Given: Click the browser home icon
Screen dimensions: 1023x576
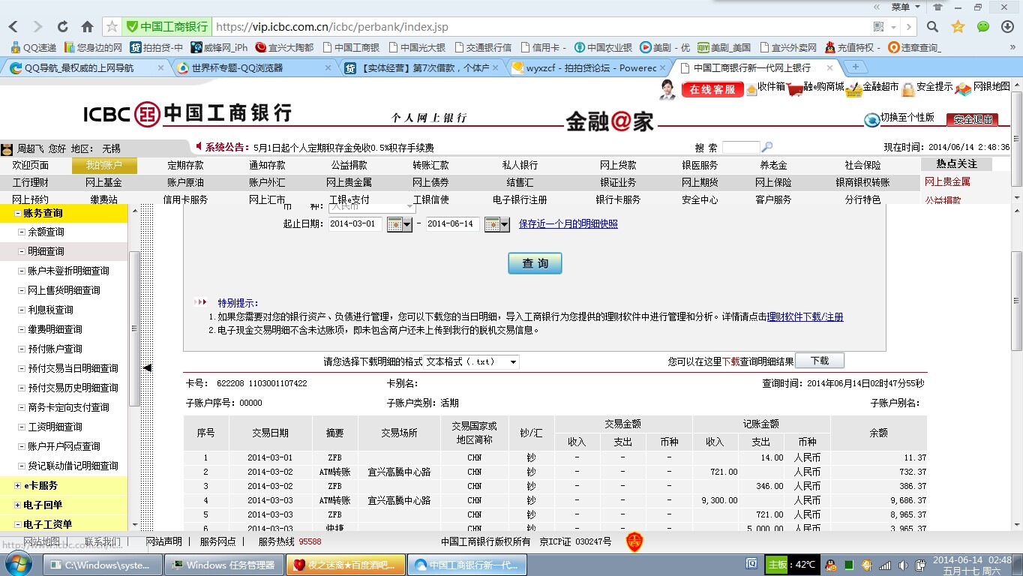Looking at the screenshot, I should (87, 27).
